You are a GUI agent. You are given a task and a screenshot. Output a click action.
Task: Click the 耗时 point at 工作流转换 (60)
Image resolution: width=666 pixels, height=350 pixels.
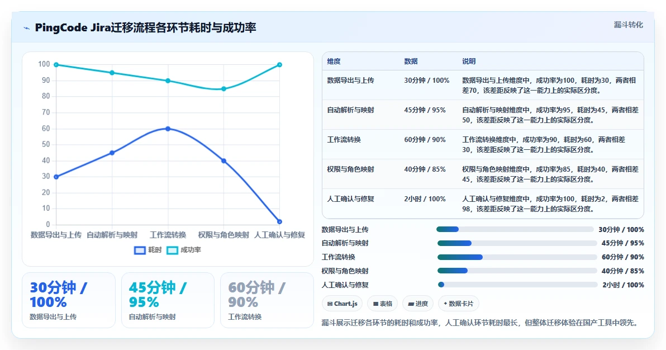point(168,129)
